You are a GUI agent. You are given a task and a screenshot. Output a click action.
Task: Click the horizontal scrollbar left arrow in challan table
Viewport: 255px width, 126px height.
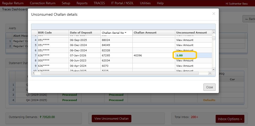(33, 73)
